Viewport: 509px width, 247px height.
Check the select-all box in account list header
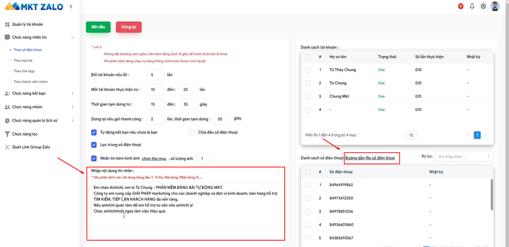pyautogui.click(x=308, y=57)
